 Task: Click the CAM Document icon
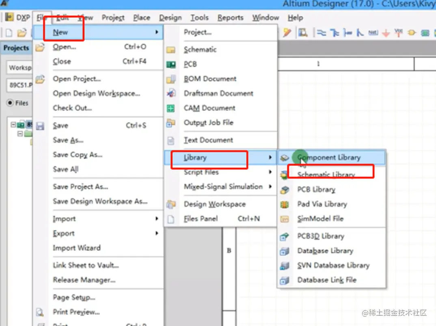[x=171, y=108]
